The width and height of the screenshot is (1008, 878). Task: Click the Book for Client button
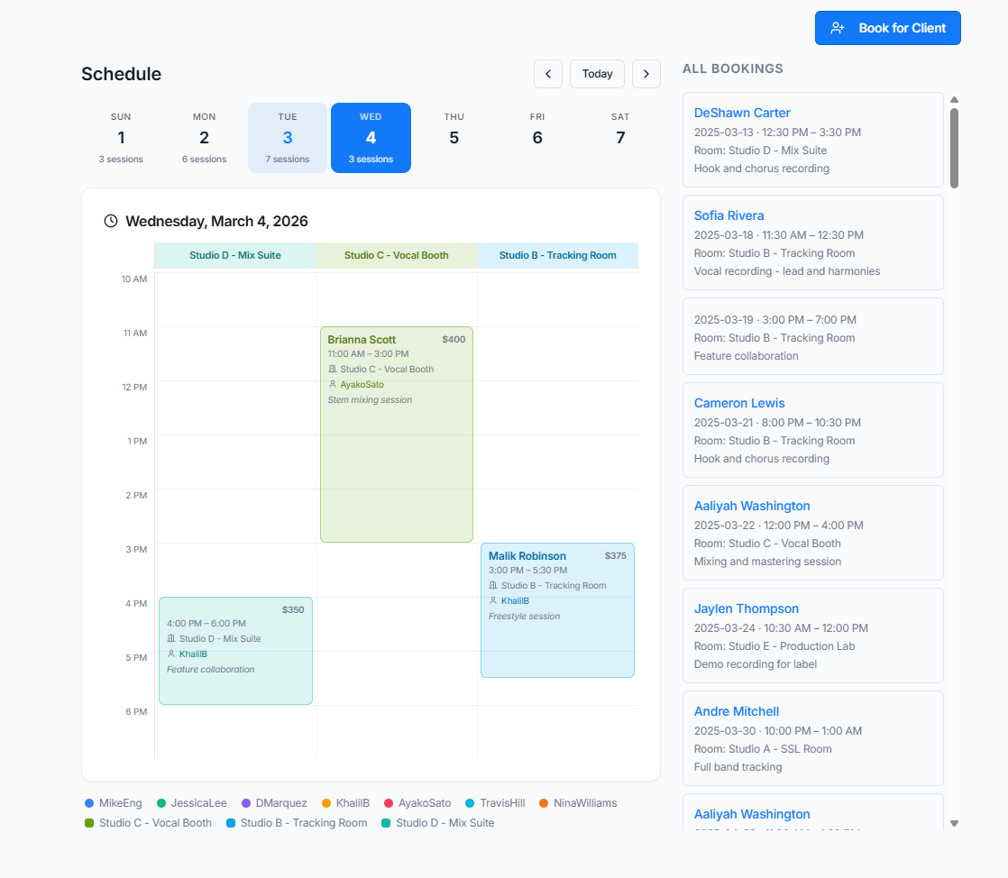(888, 28)
